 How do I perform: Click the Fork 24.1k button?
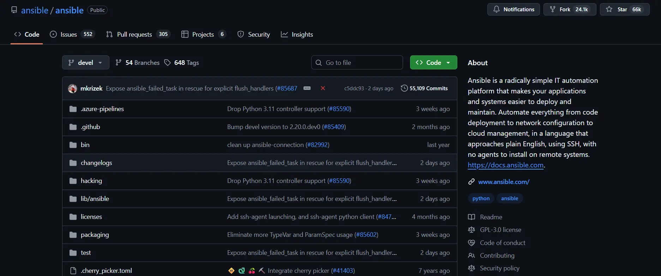click(570, 9)
